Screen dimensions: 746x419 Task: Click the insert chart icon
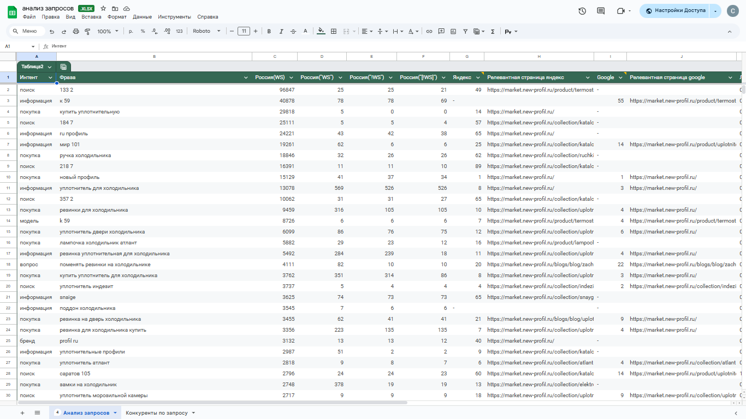click(453, 31)
